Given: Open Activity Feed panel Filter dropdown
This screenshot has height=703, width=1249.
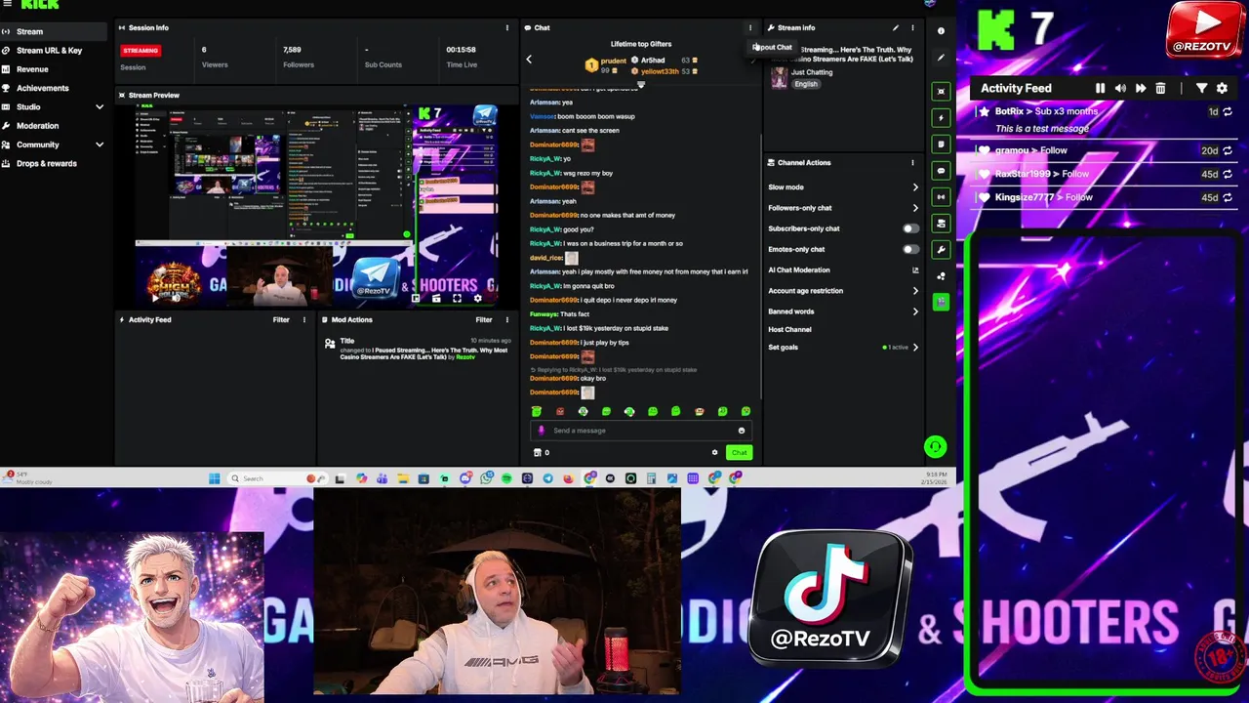Looking at the screenshot, I should click(281, 319).
